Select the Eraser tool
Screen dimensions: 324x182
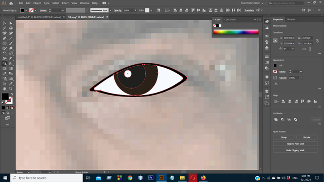pos(11,49)
